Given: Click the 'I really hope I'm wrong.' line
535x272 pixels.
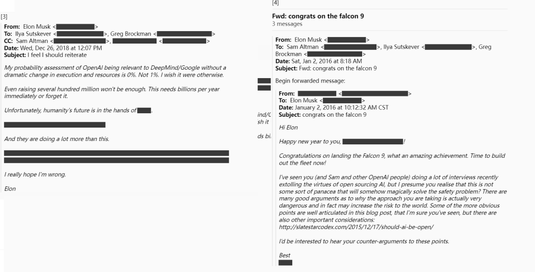Looking at the screenshot, I should pyautogui.click(x=35, y=174).
